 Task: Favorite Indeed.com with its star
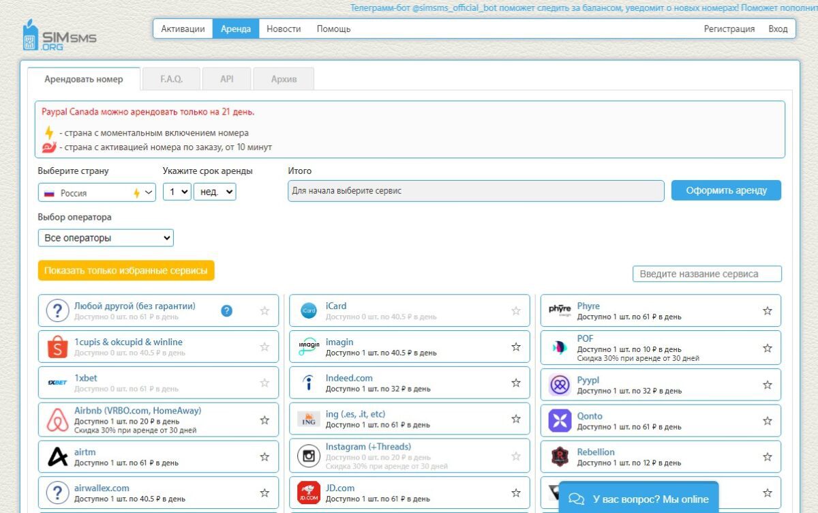coord(516,383)
